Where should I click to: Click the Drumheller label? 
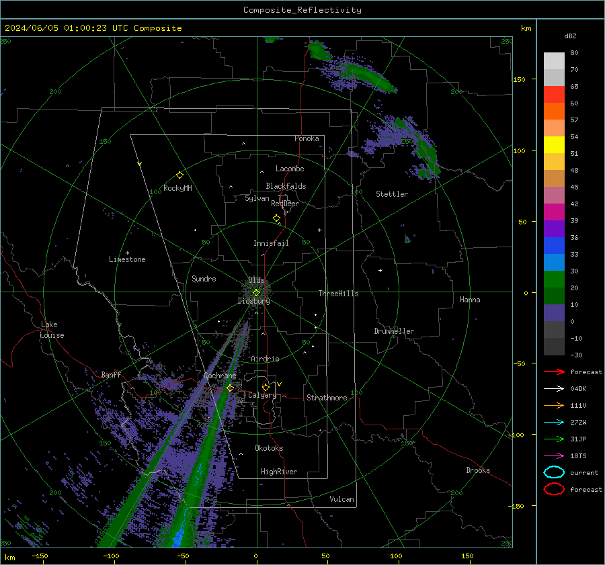[x=393, y=331]
